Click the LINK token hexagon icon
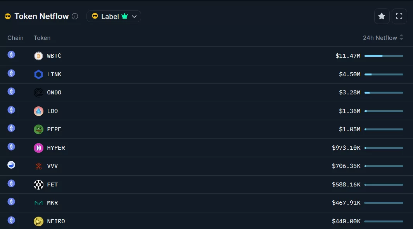 click(x=38, y=75)
